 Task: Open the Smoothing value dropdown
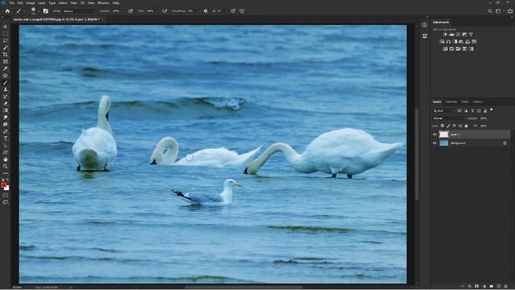pyautogui.click(x=198, y=10)
